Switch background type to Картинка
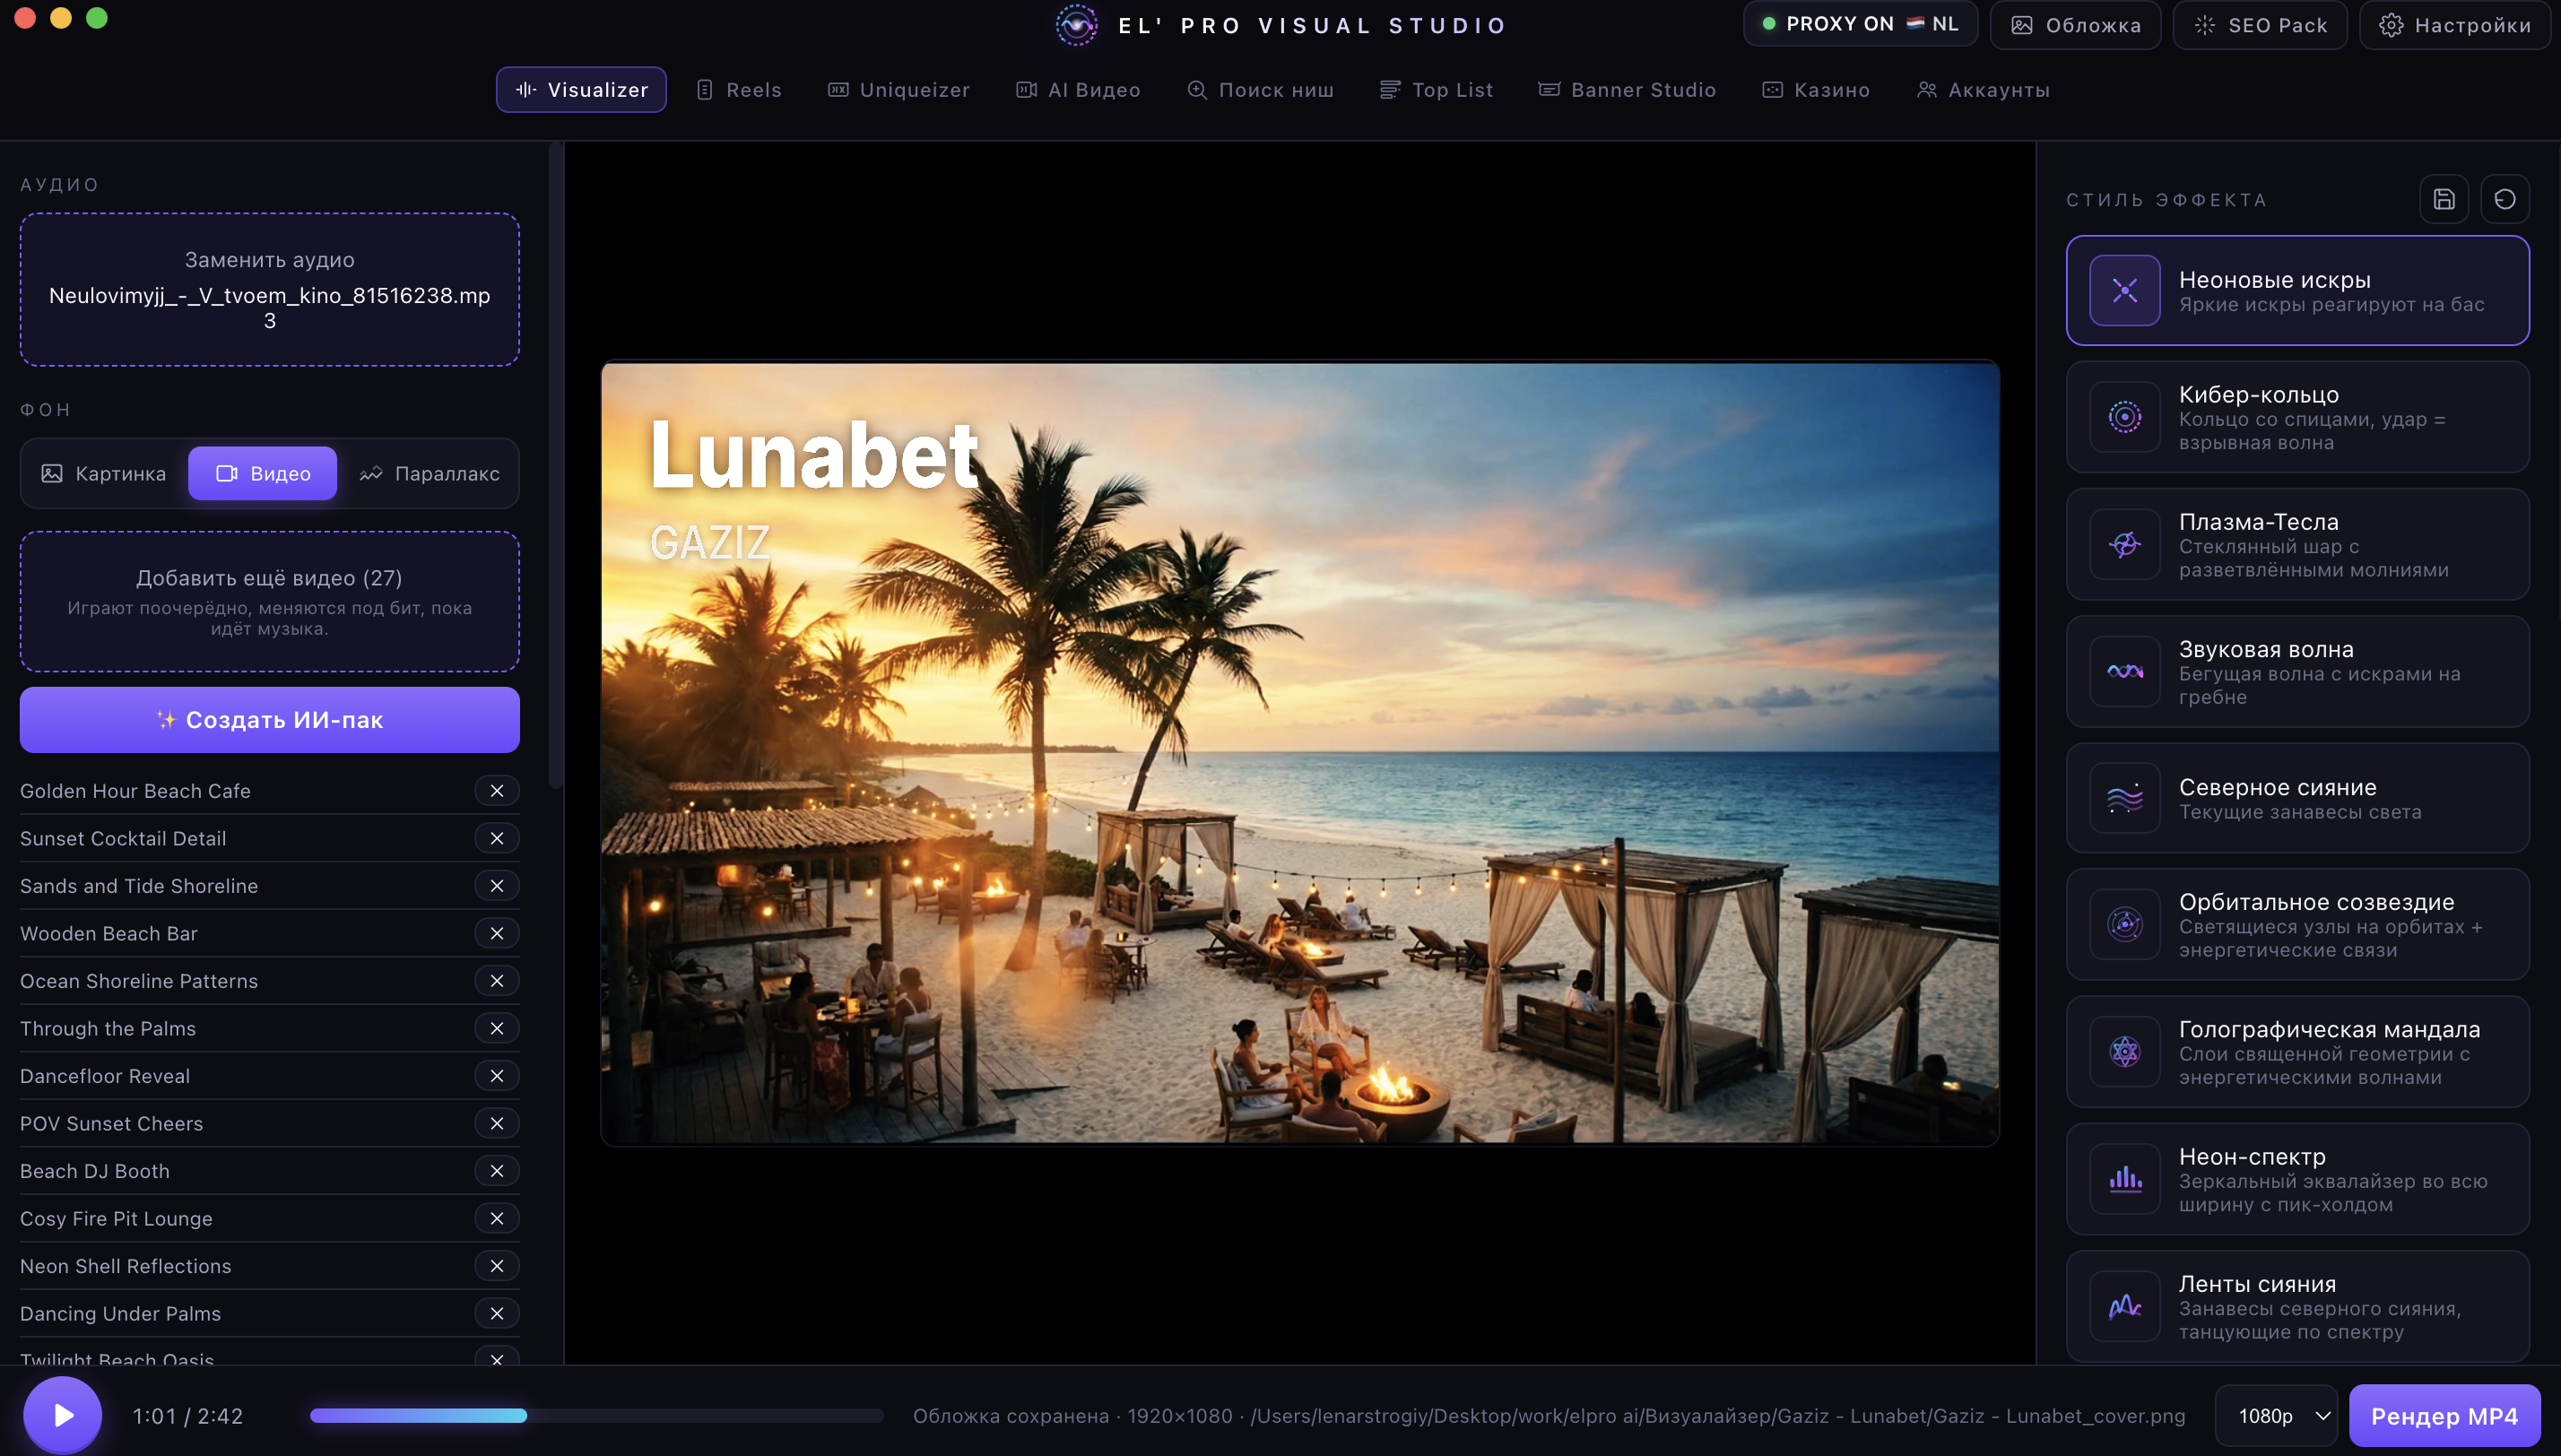 tap(104, 474)
